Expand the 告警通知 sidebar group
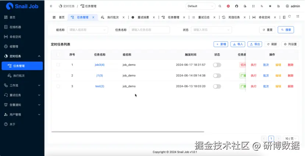Viewport: 305px width, 156px height. (22, 105)
